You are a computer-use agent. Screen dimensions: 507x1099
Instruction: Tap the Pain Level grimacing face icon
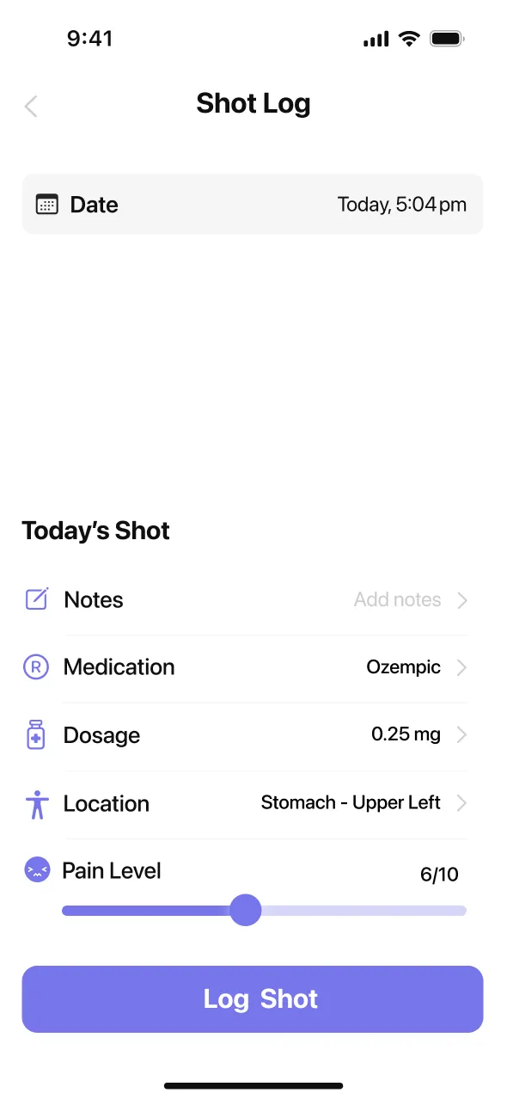[37, 869]
